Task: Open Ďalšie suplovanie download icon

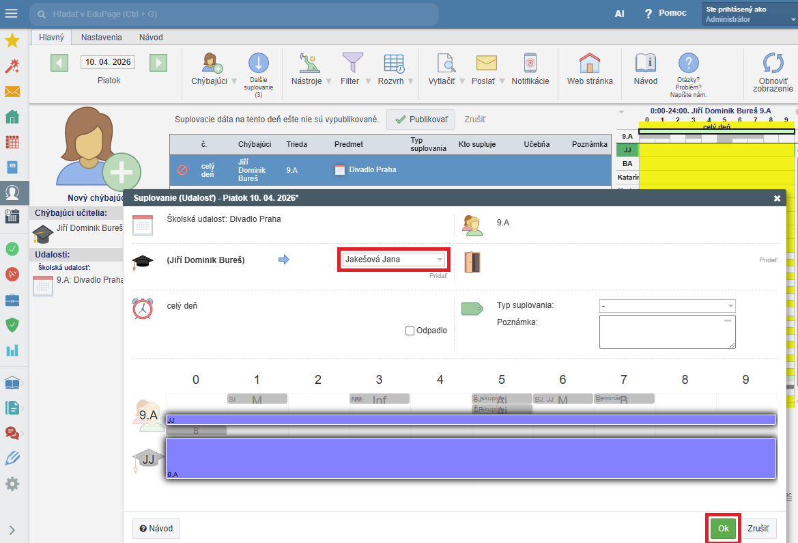Action: 258,64
